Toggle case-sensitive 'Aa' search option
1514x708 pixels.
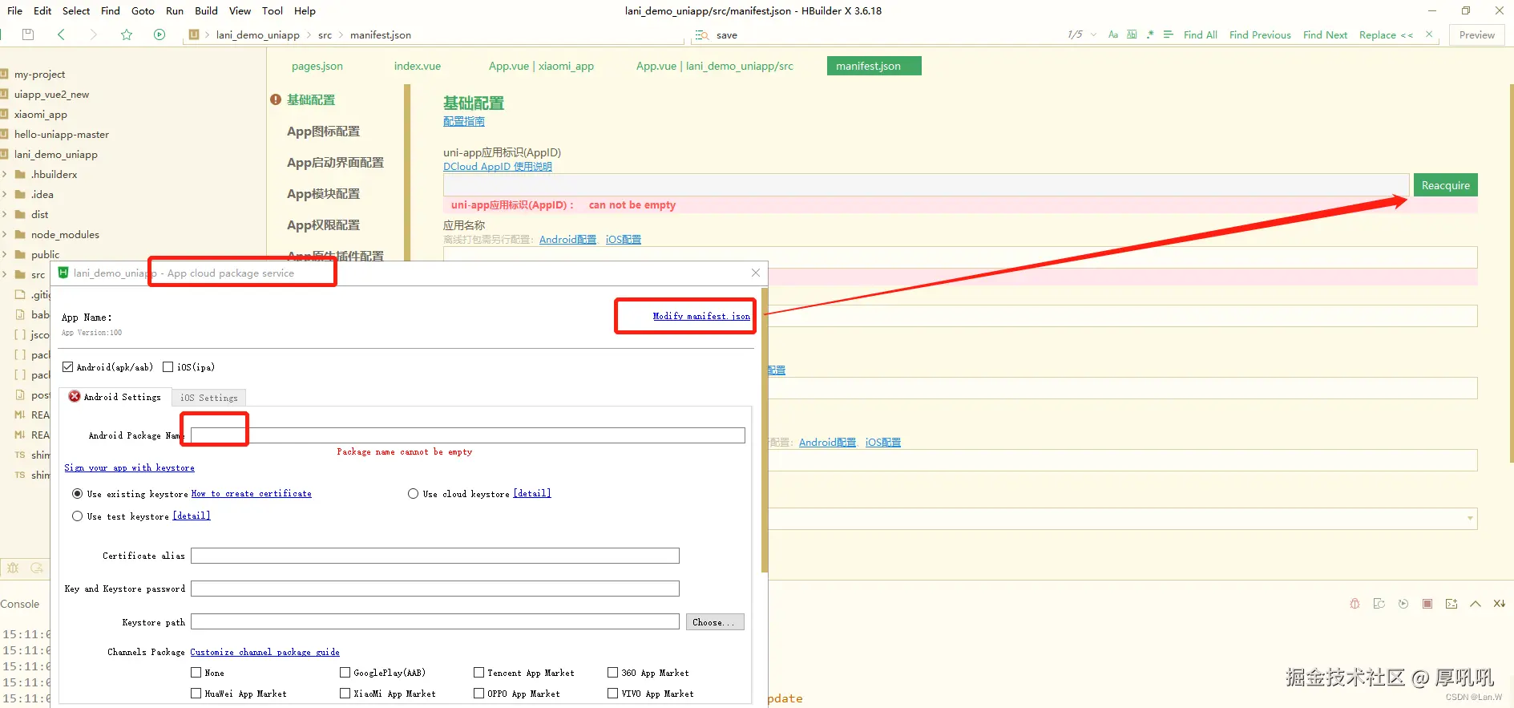1113,34
